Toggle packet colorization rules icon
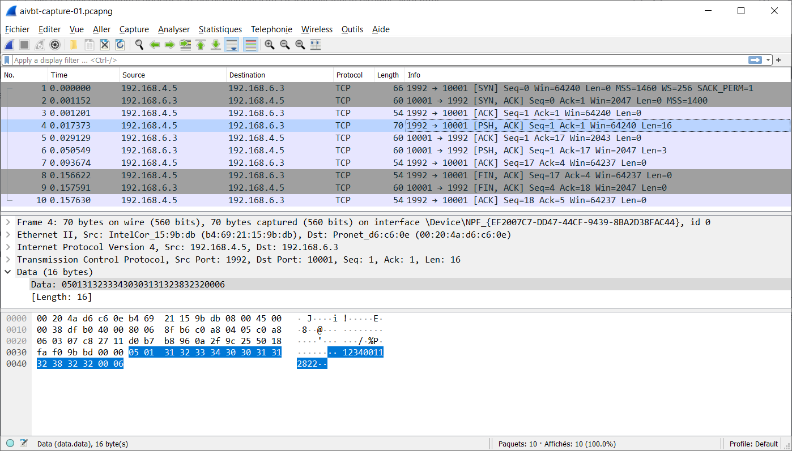The height and width of the screenshot is (451, 792). (250, 45)
